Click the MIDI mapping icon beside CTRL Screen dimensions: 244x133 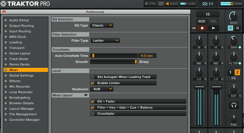tap(161, 4)
